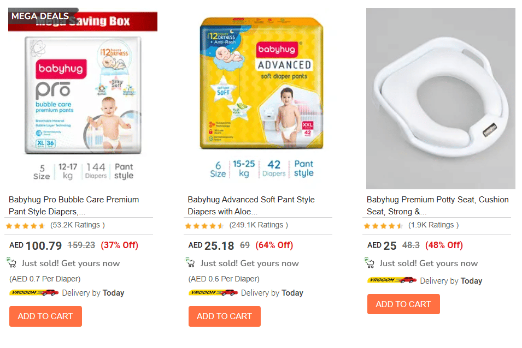Click the cart icon under Advanced Soft Pant
Screen dimensions: 522x348
click(x=190, y=263)
